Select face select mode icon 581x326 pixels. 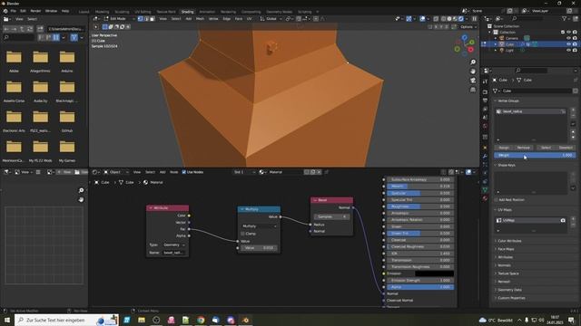point(152,19)
